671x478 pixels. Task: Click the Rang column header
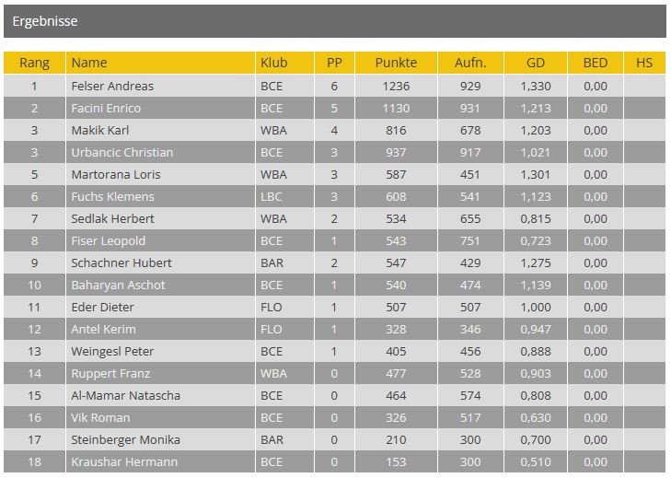click(x=34, y=63)
